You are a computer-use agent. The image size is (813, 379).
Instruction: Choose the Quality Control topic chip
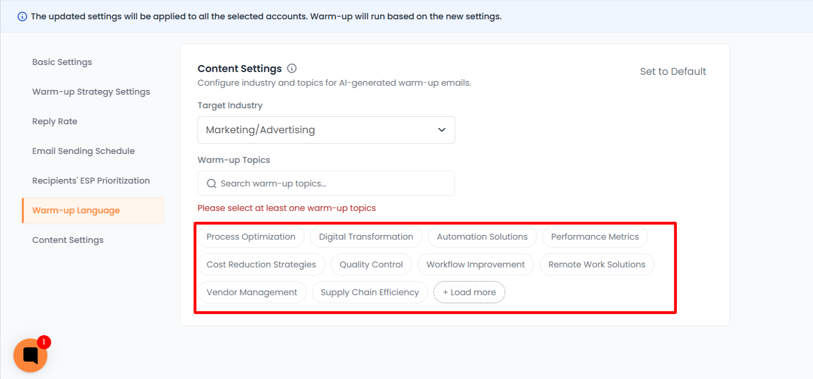click(x=371, y=265)
